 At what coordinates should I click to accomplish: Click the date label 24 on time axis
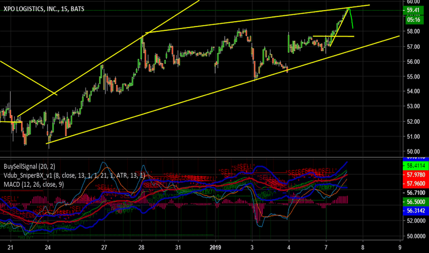click(x=48, y=247)
